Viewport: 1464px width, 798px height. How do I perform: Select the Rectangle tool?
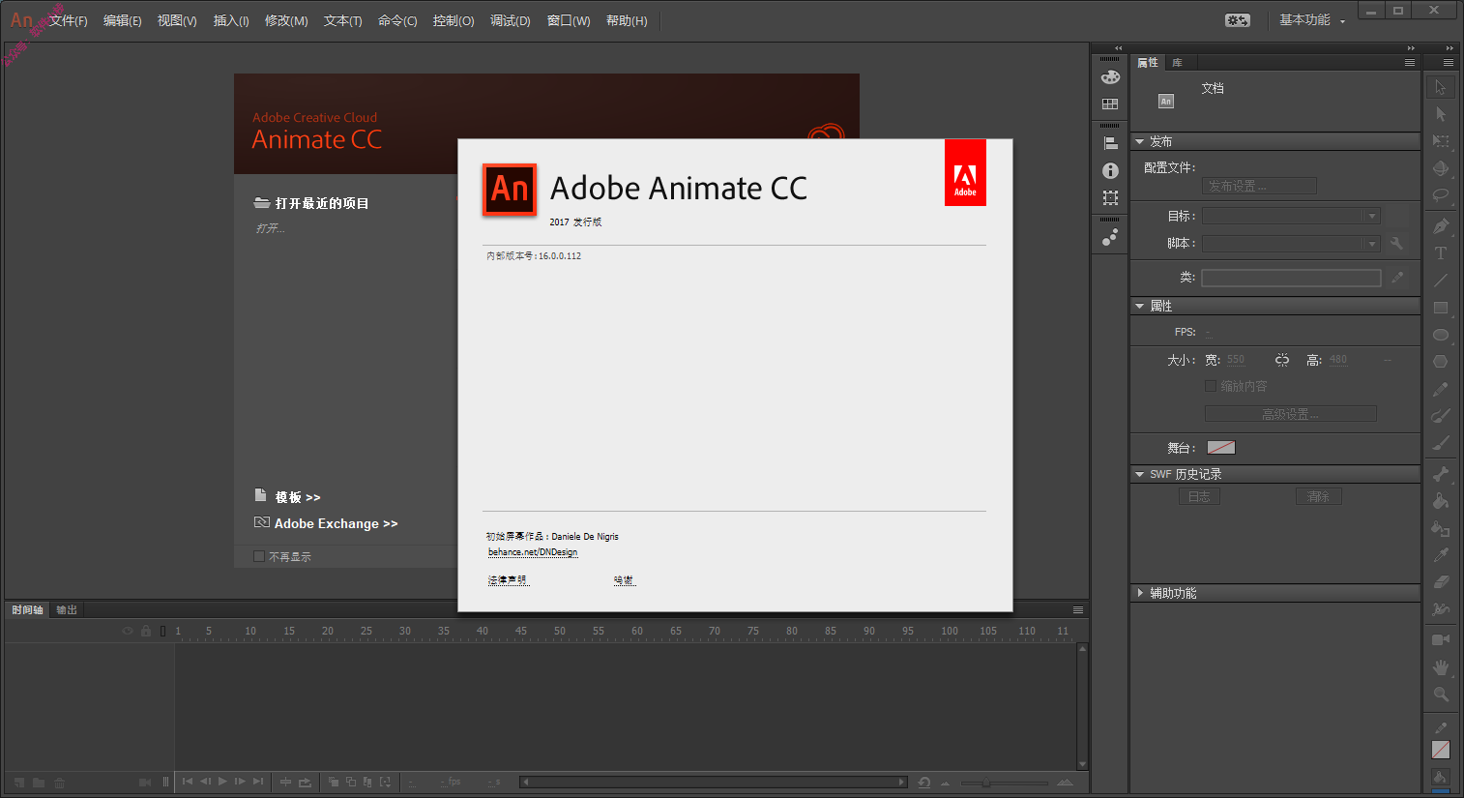tap(1441, 308)
